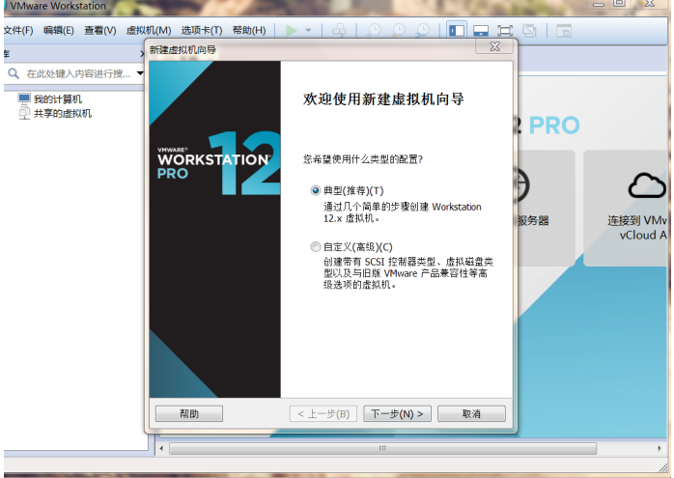Click the 取消 button in wizard

(471, 414)
